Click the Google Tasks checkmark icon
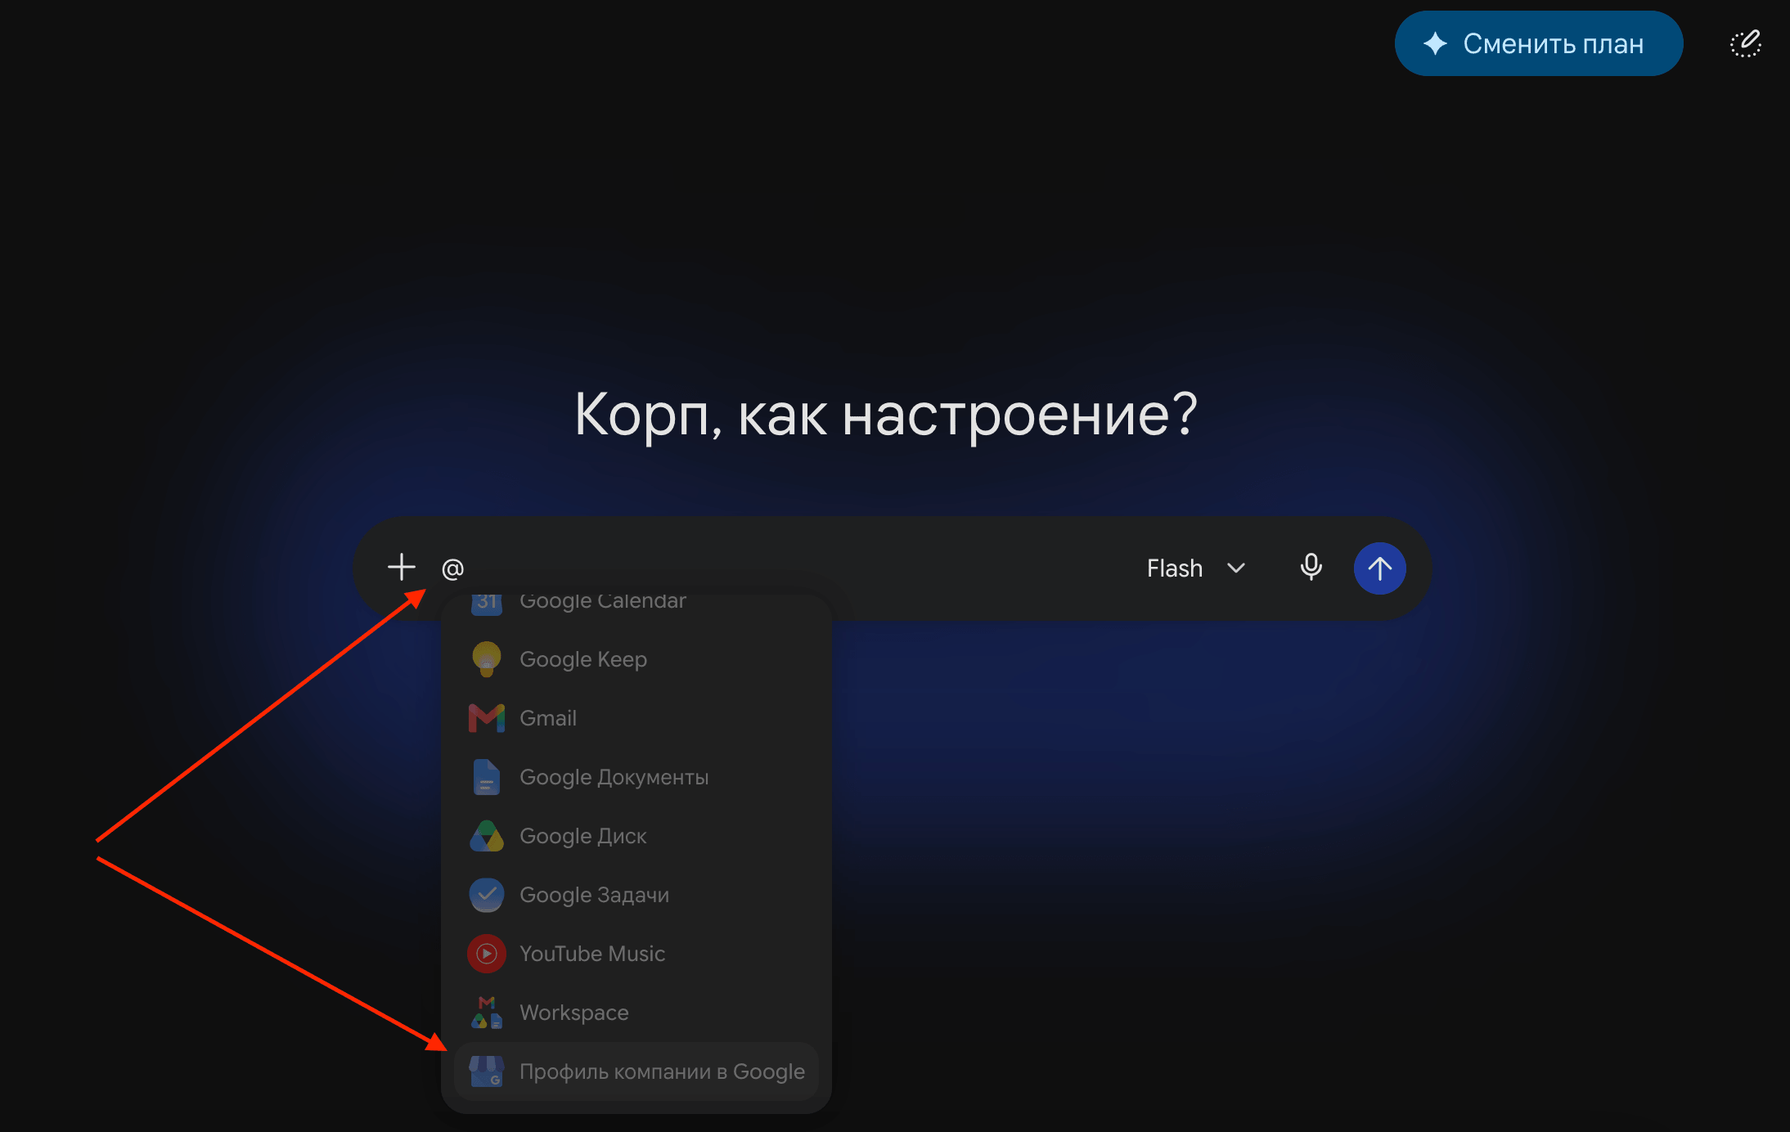The width and height of the screenshot is (1790, 1132). pos(487,895)
